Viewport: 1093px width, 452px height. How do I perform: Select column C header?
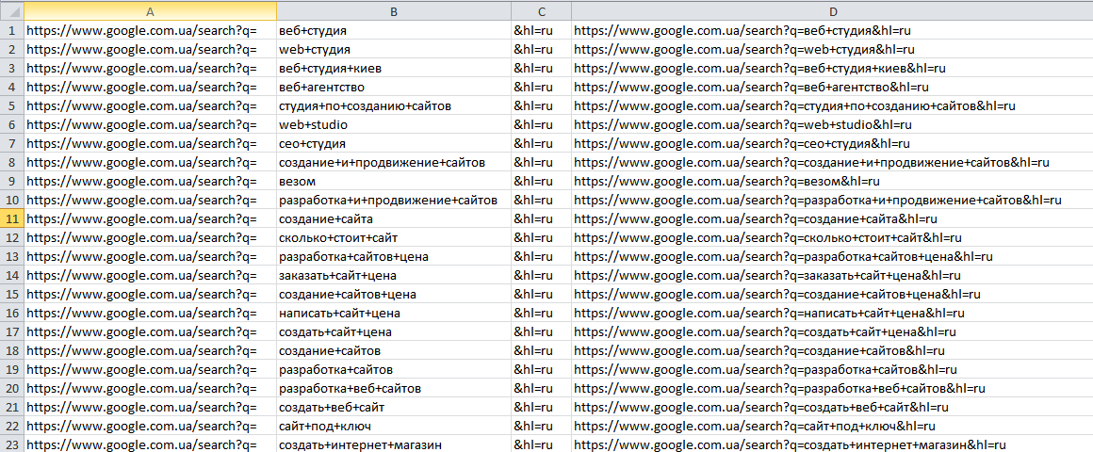pos(541,11)
